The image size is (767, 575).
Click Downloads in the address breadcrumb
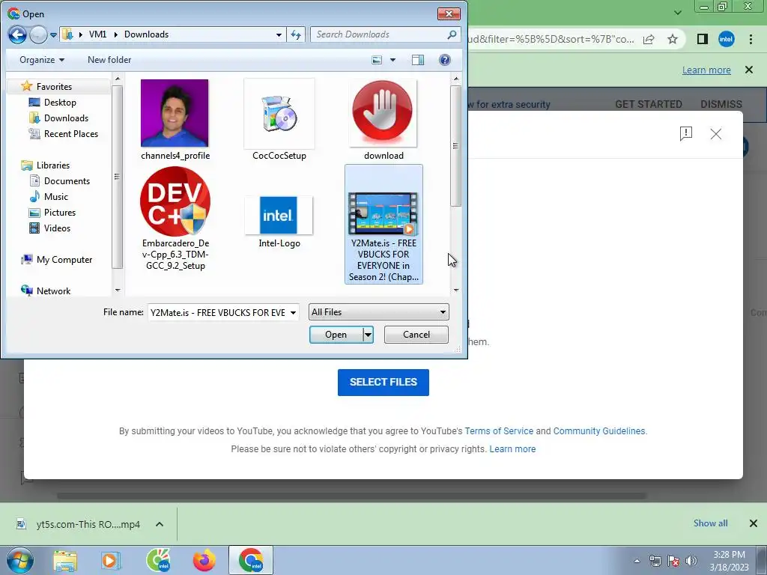pos(146,34)
